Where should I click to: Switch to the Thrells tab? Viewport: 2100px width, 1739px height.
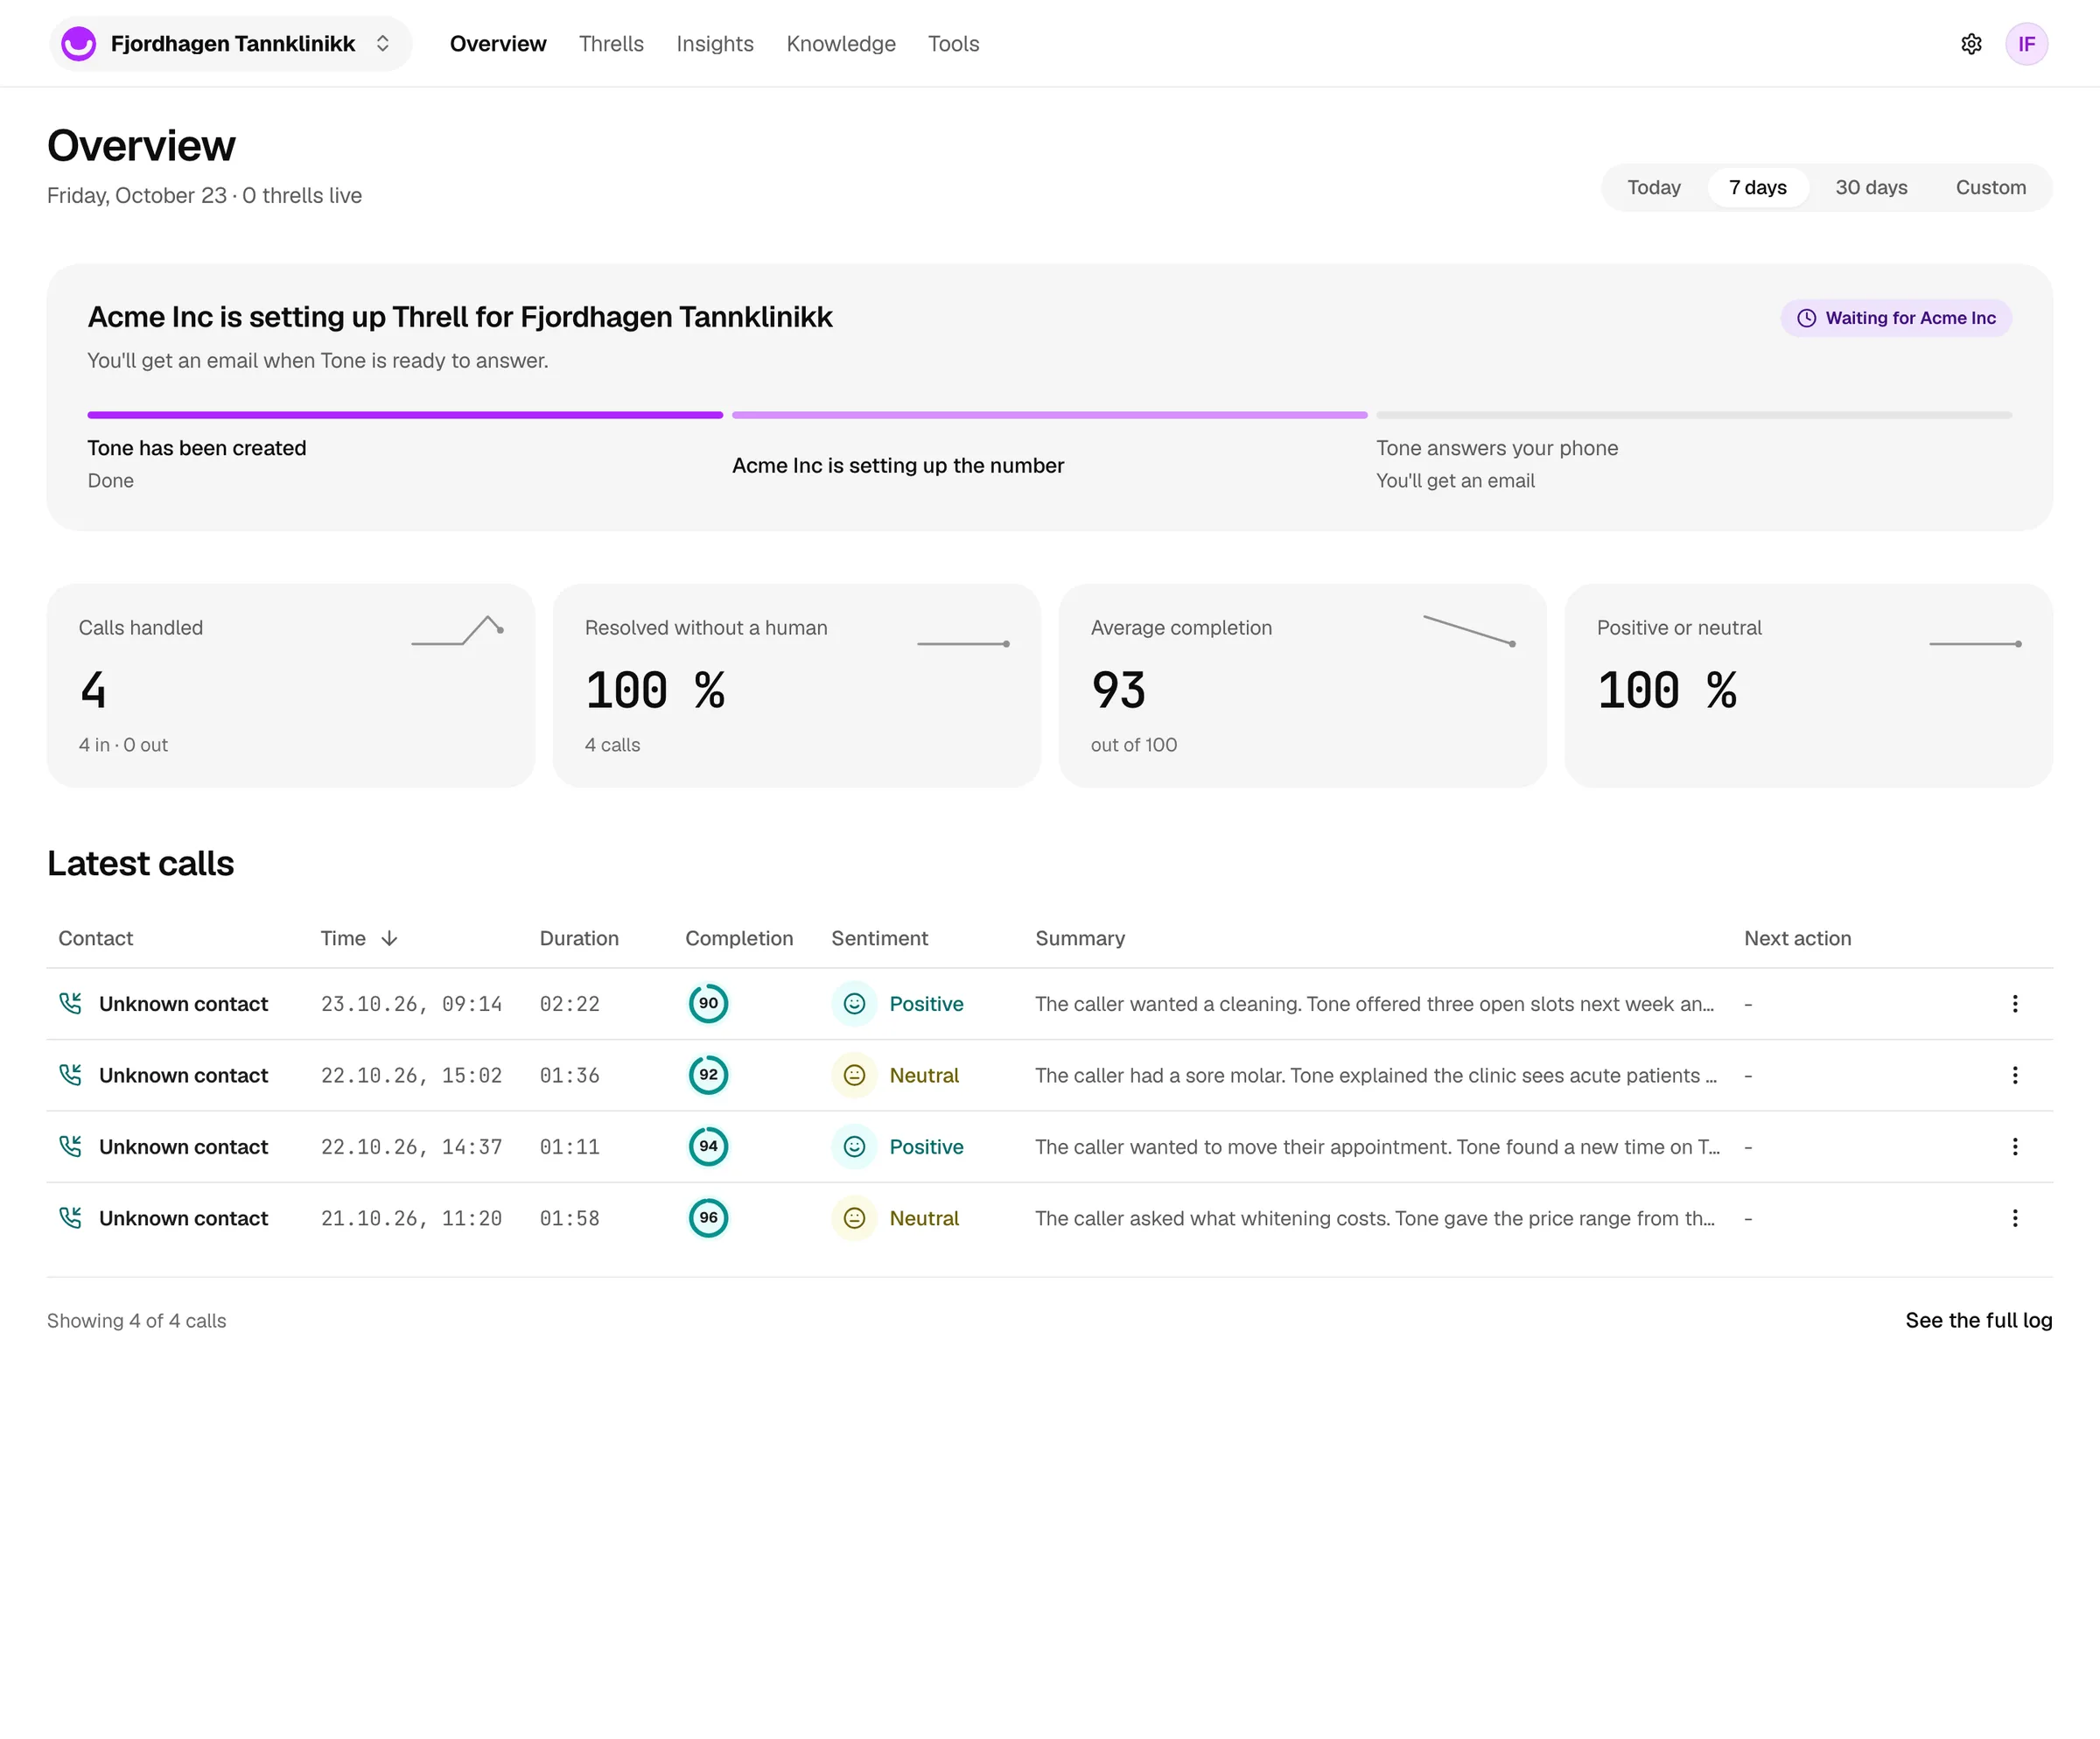[x=611, y=44]
